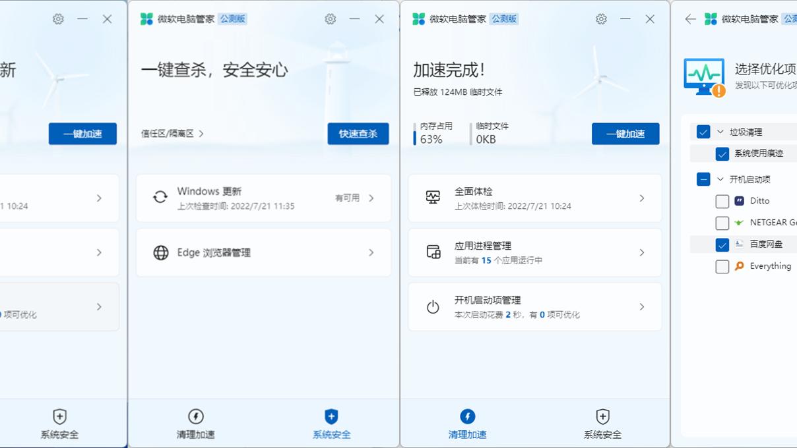Enable the Everything startup checkbox
The height and width of the screenshot is (448, 797).
pos(722,266)
